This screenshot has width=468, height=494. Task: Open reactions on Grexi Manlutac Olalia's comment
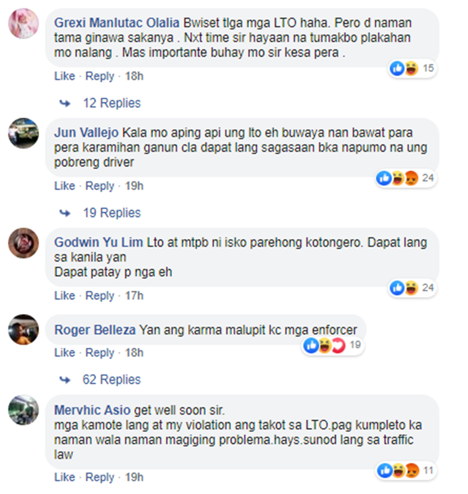(x=412, y=68)
